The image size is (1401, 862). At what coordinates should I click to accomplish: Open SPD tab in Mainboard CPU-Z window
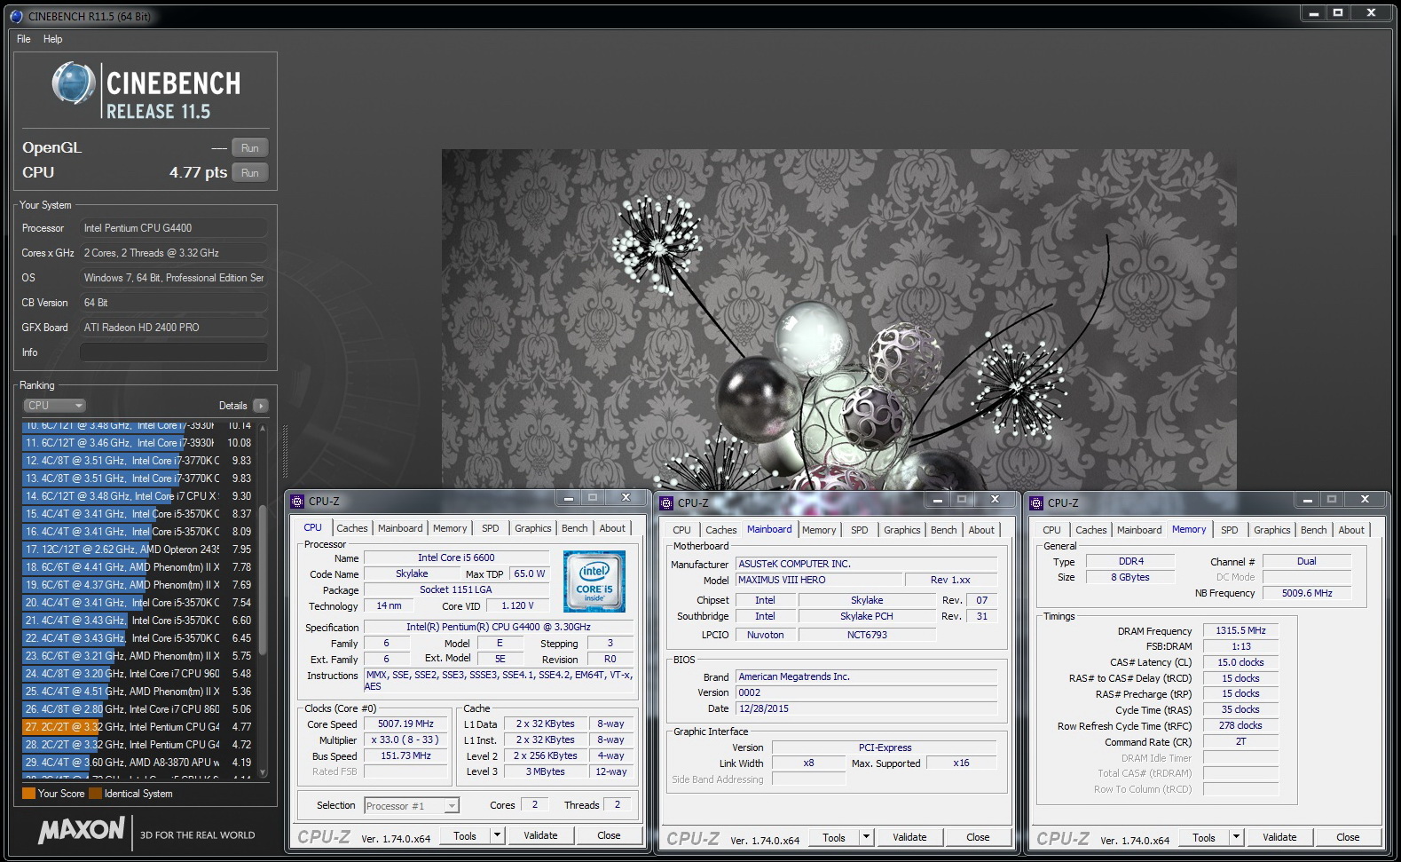860,530
